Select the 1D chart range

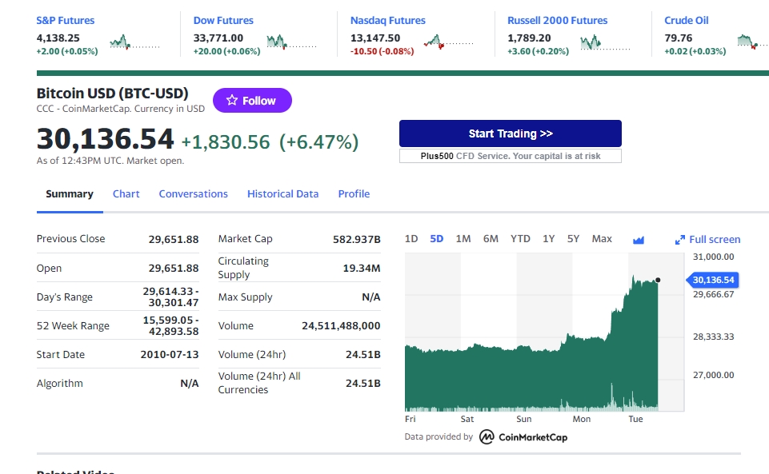click(411, 239)
